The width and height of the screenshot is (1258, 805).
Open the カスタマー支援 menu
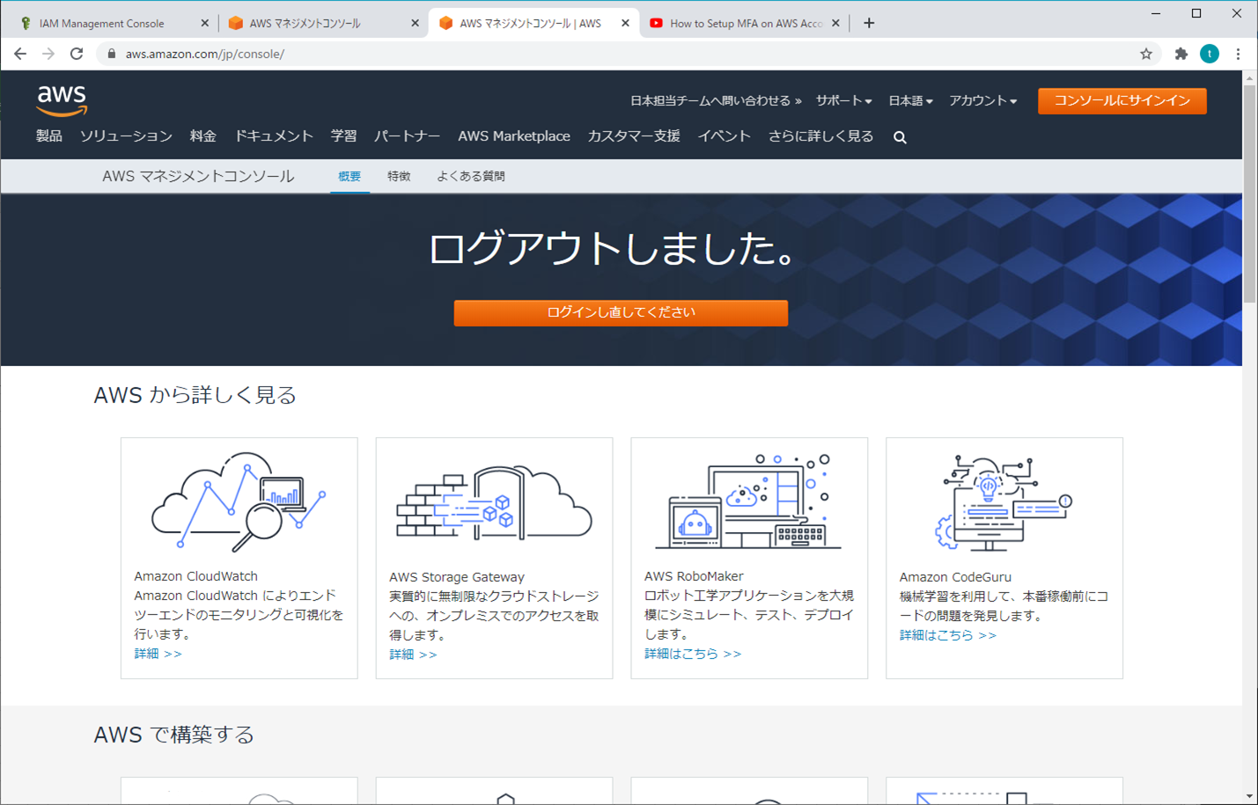[634, 136]
